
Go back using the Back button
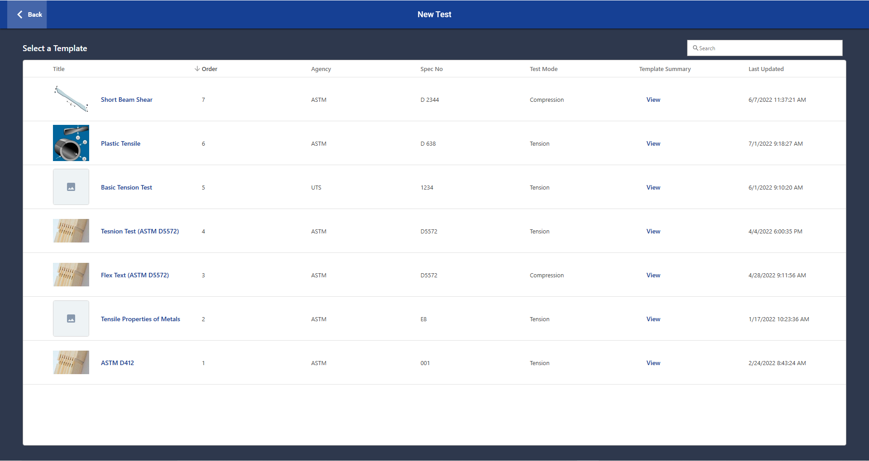(x=27, y=14)
